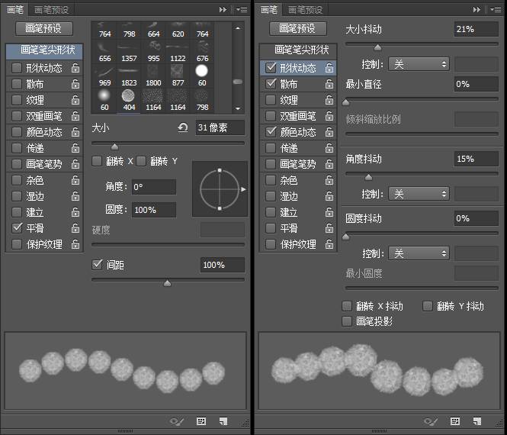507x435 pixels.
Task: Toggle brush preview icon at left panel bottom
Action: 177,420
